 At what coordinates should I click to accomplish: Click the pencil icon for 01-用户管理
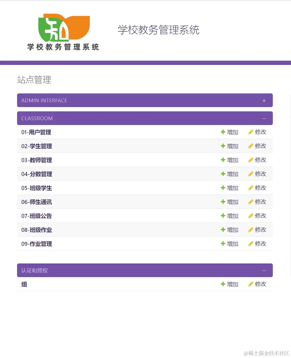tap(251, 132)
